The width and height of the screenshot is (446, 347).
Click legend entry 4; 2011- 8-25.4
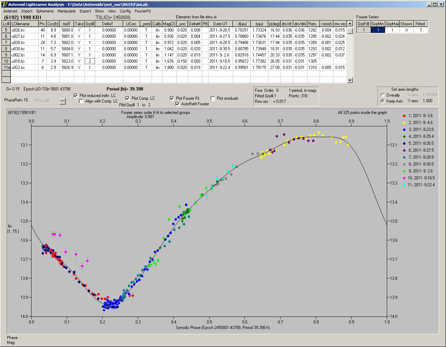point(418,136)
